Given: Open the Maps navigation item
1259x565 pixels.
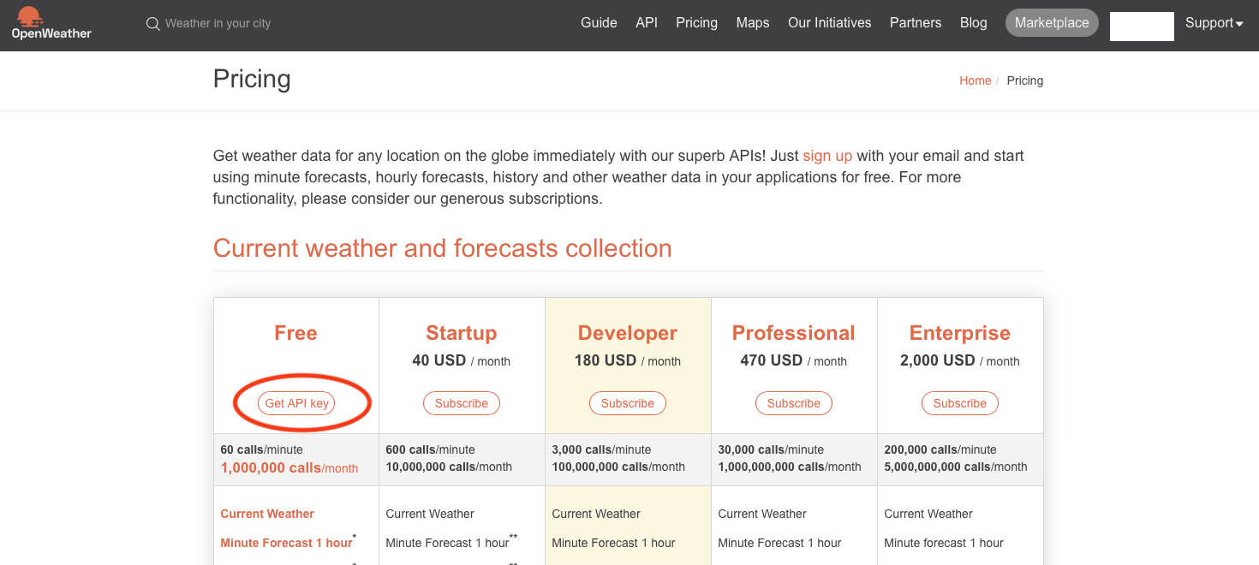Looking at the screenshot, I should click(753, 23).
